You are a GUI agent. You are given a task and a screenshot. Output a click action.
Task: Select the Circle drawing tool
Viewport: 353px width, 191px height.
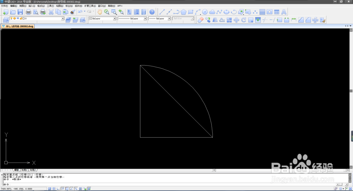tap(205, 12)
